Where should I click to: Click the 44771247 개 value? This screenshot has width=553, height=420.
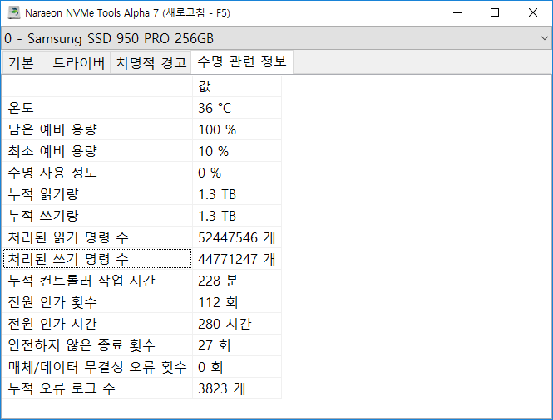click(x=237, y=259)
